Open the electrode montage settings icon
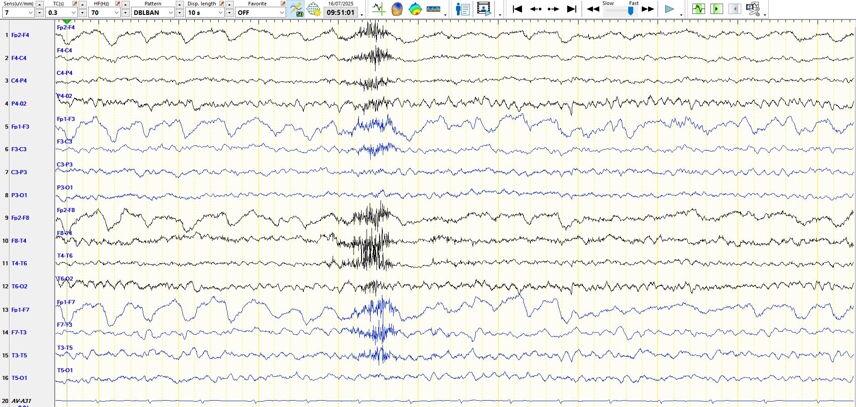 [313, 9]
